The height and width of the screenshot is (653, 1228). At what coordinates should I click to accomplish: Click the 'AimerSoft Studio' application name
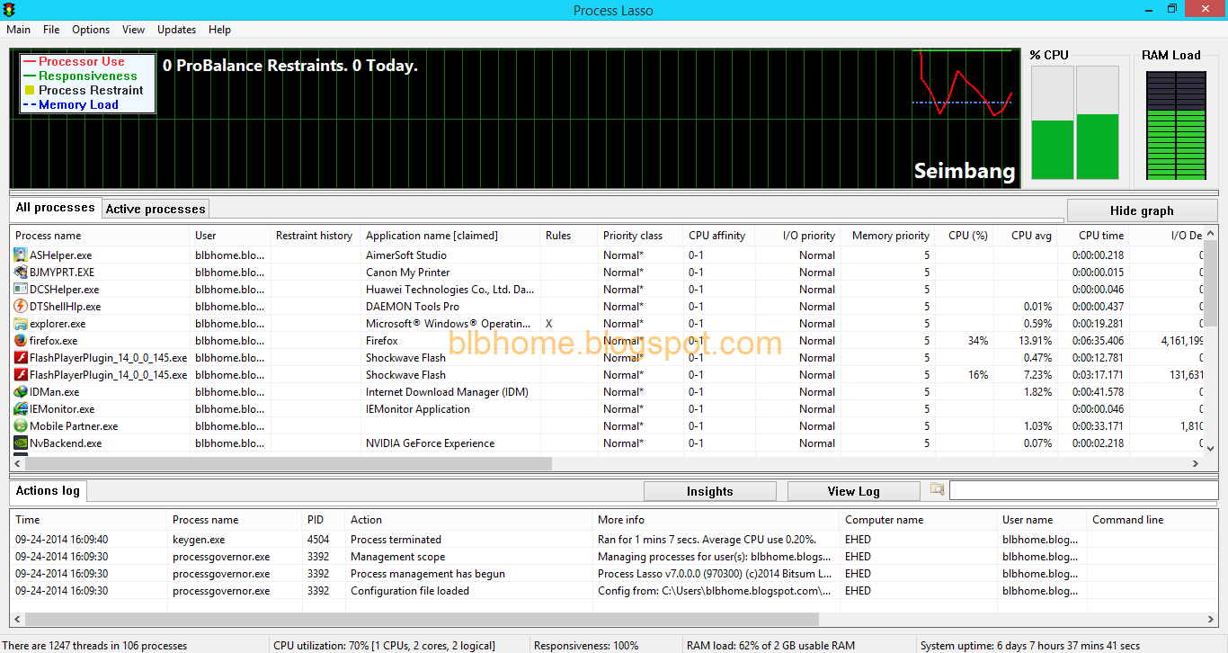(406, 255)
